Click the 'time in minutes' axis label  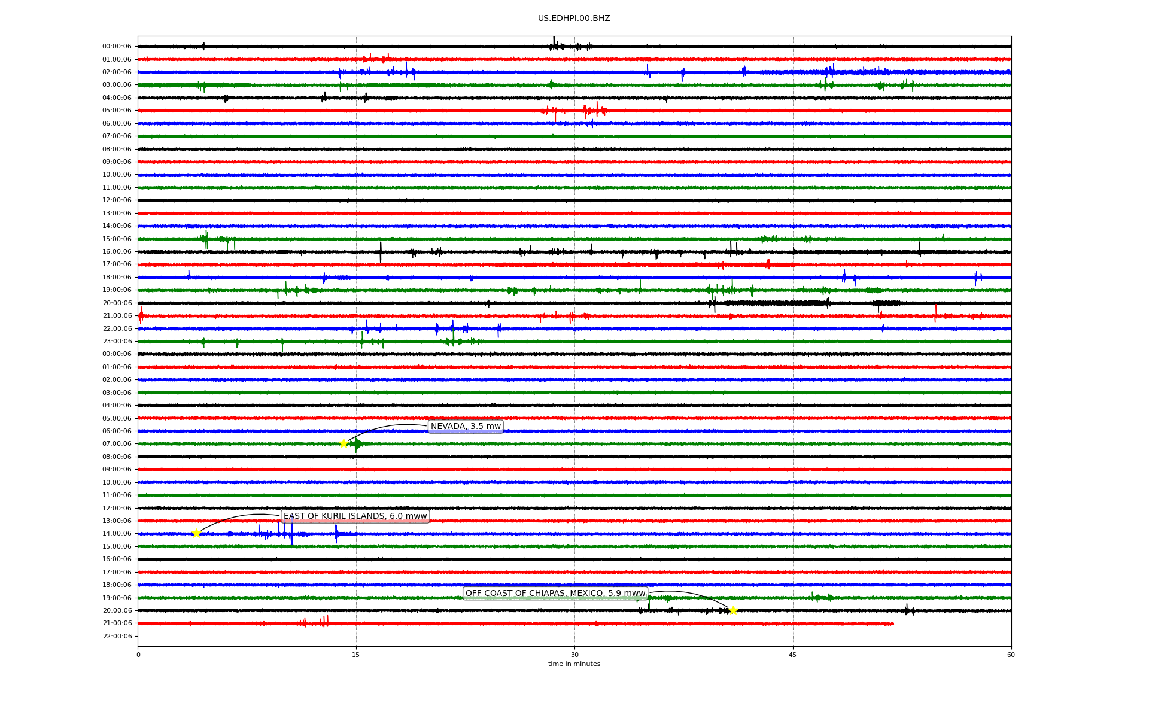574,664
